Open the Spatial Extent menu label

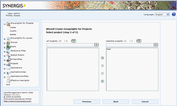(17, 55)
